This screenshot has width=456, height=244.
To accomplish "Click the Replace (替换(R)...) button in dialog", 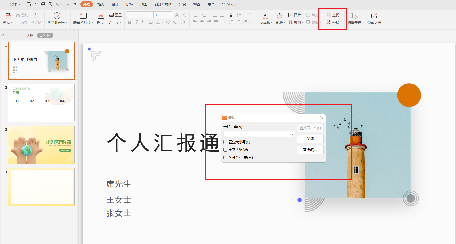I will click(x=310, y=150).
